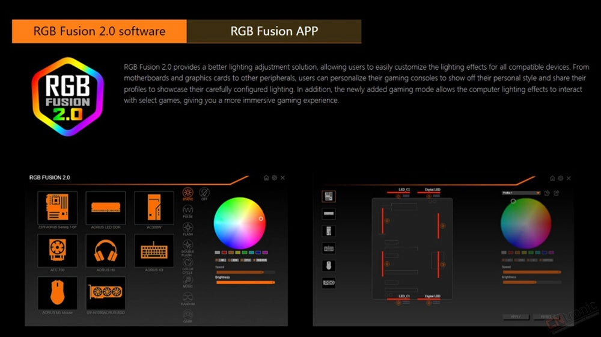Click home icon in left RGB Fusion window

[266, 178]
